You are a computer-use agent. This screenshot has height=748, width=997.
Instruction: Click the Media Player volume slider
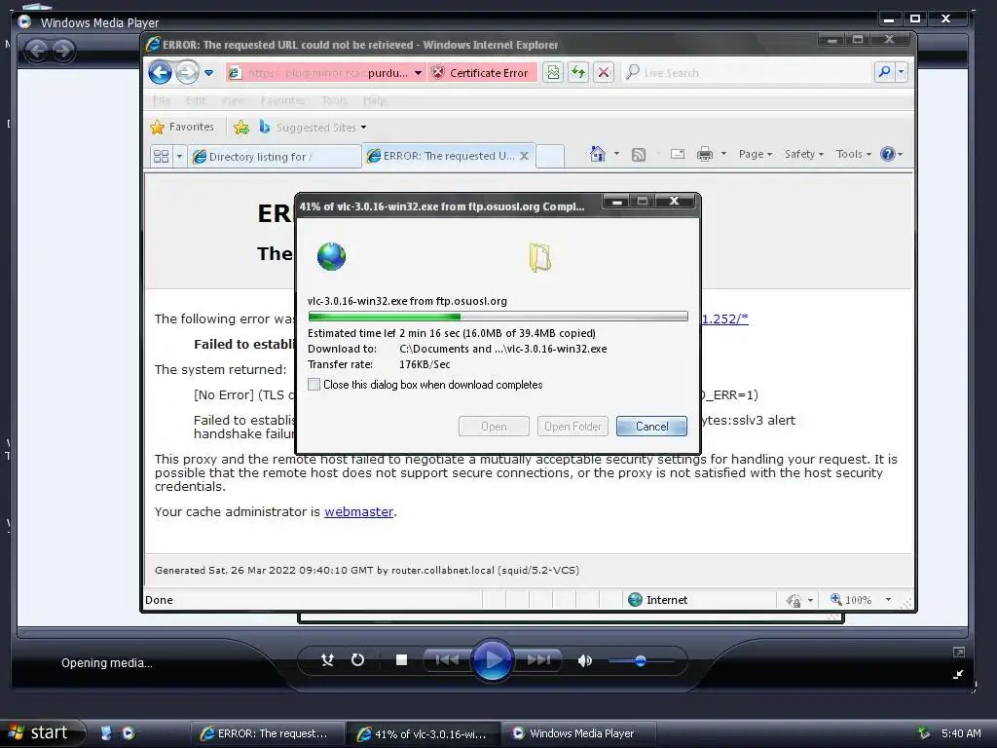[641, 661]
